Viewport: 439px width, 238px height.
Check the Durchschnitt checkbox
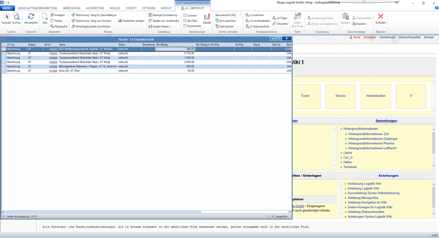(x=185, y=26)
